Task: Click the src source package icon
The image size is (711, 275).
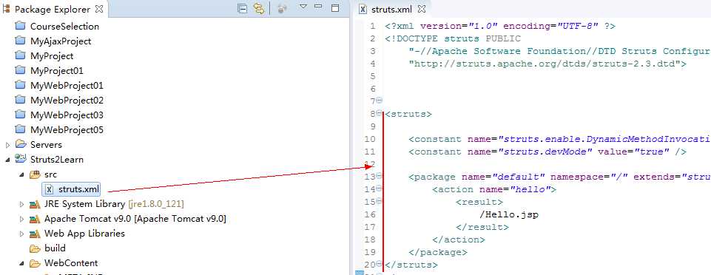Action: (x=35, y=174)
